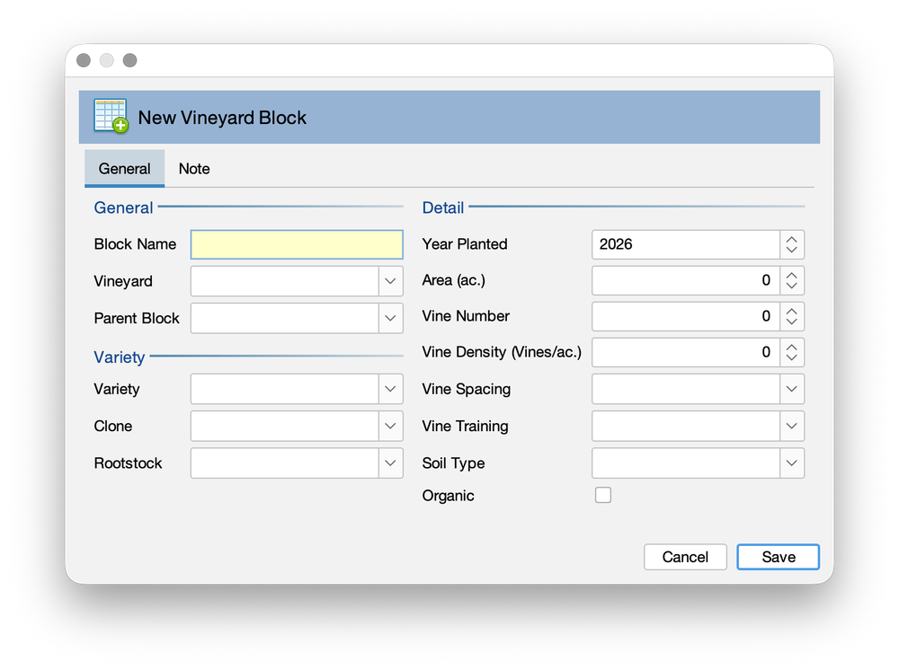Open the Vine Training dropdown
The height and width of the screenshot is (670, 899).
coord(792,426)
